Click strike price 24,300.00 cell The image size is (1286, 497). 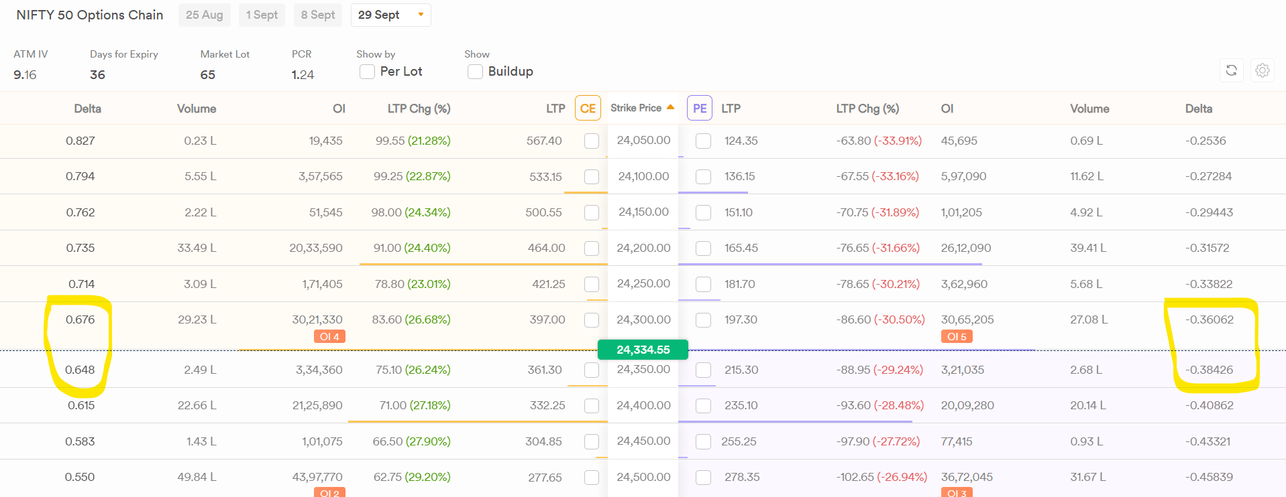click(x=643, y=319)
